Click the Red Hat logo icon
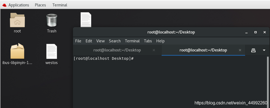The width and height of the screenshot is (270, 108). 5,5
